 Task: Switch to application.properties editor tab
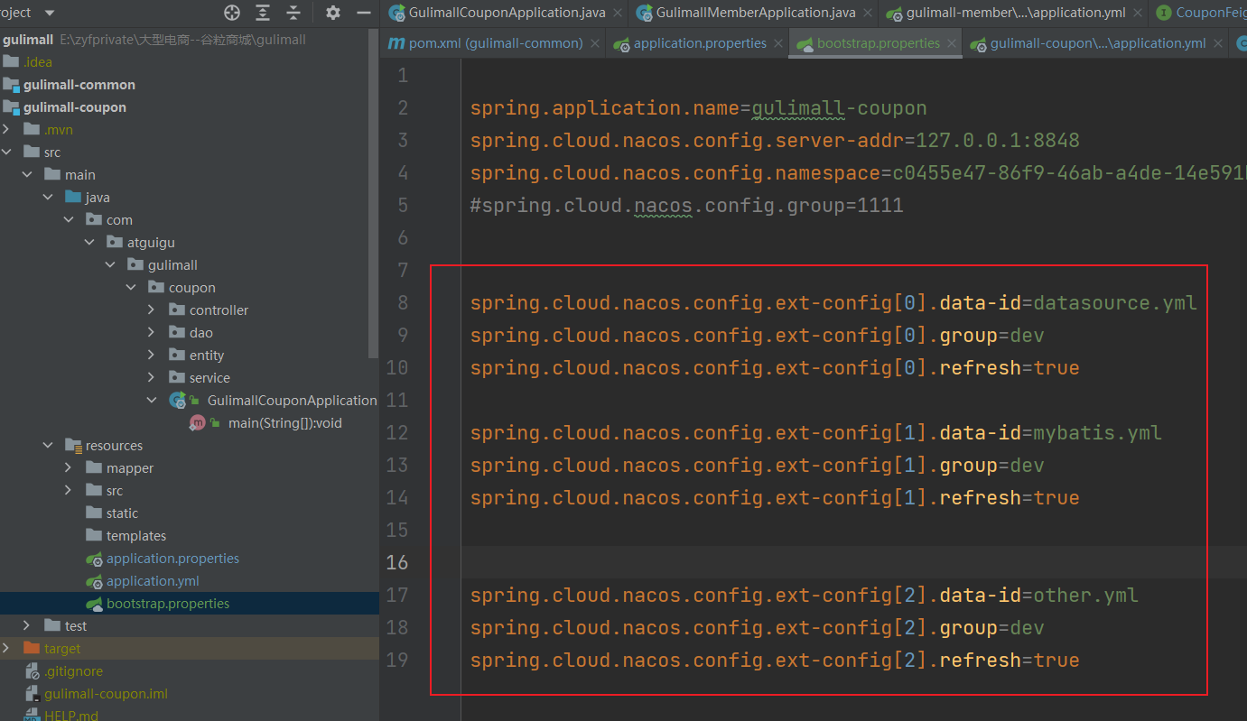point(700,43)
